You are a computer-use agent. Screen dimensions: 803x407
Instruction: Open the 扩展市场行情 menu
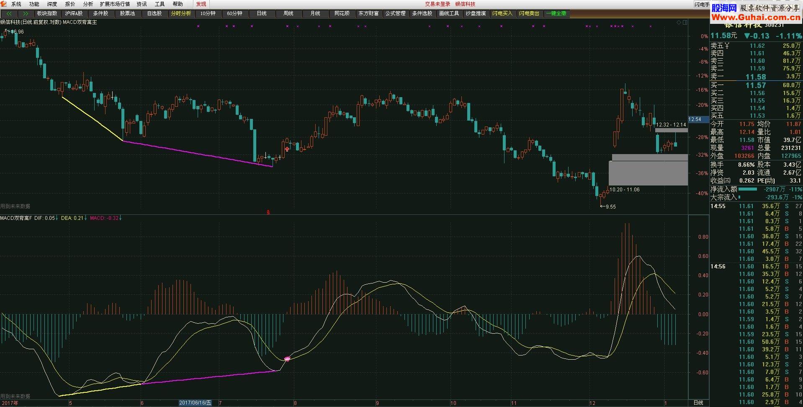pyautogui.click(x=115, y=4)
